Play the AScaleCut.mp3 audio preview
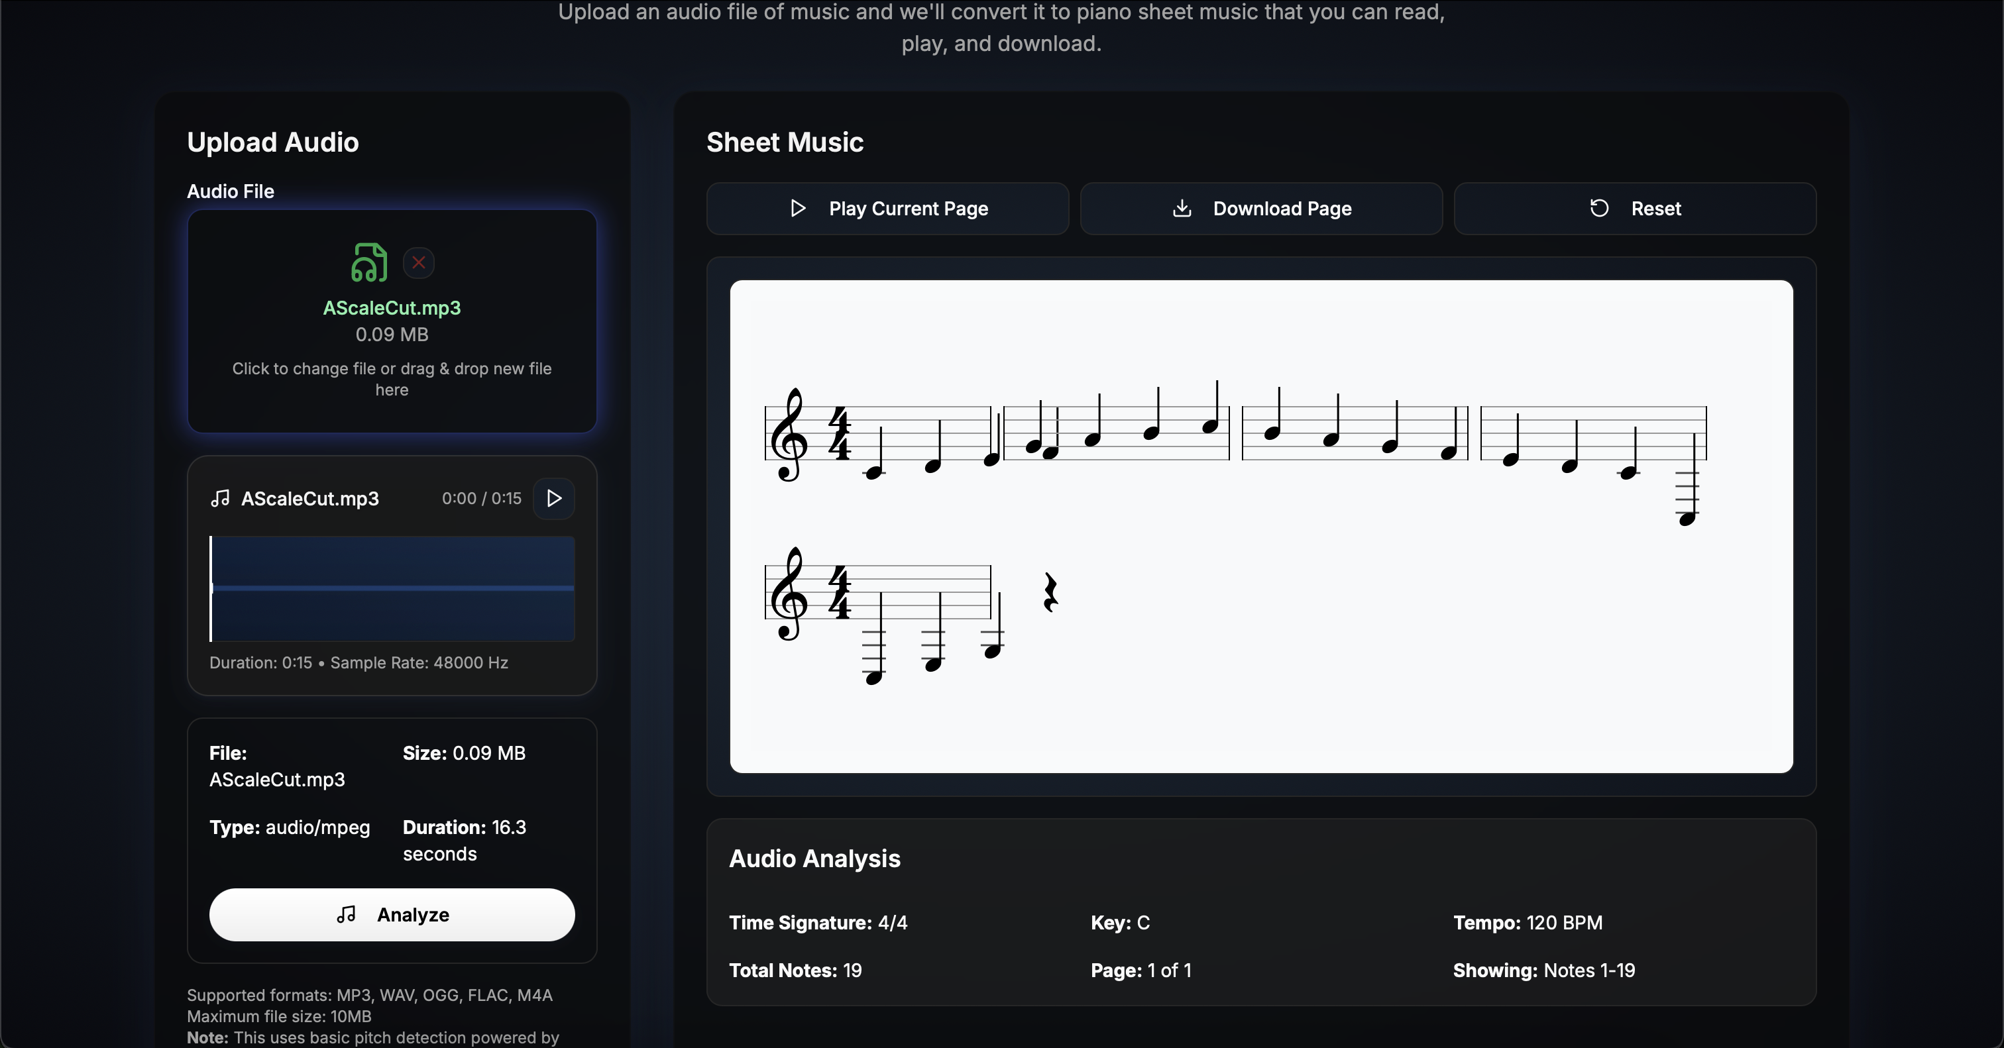This screenshot has width=2004, height=1048. [x=554, y=498]
